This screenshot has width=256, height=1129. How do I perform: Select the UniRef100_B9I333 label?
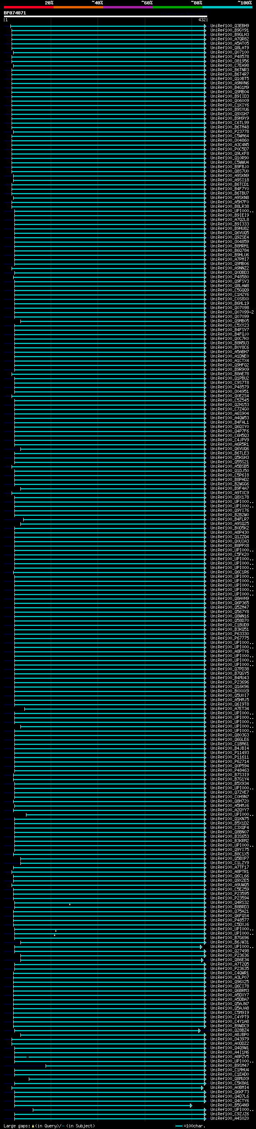(x=229, y=224)
